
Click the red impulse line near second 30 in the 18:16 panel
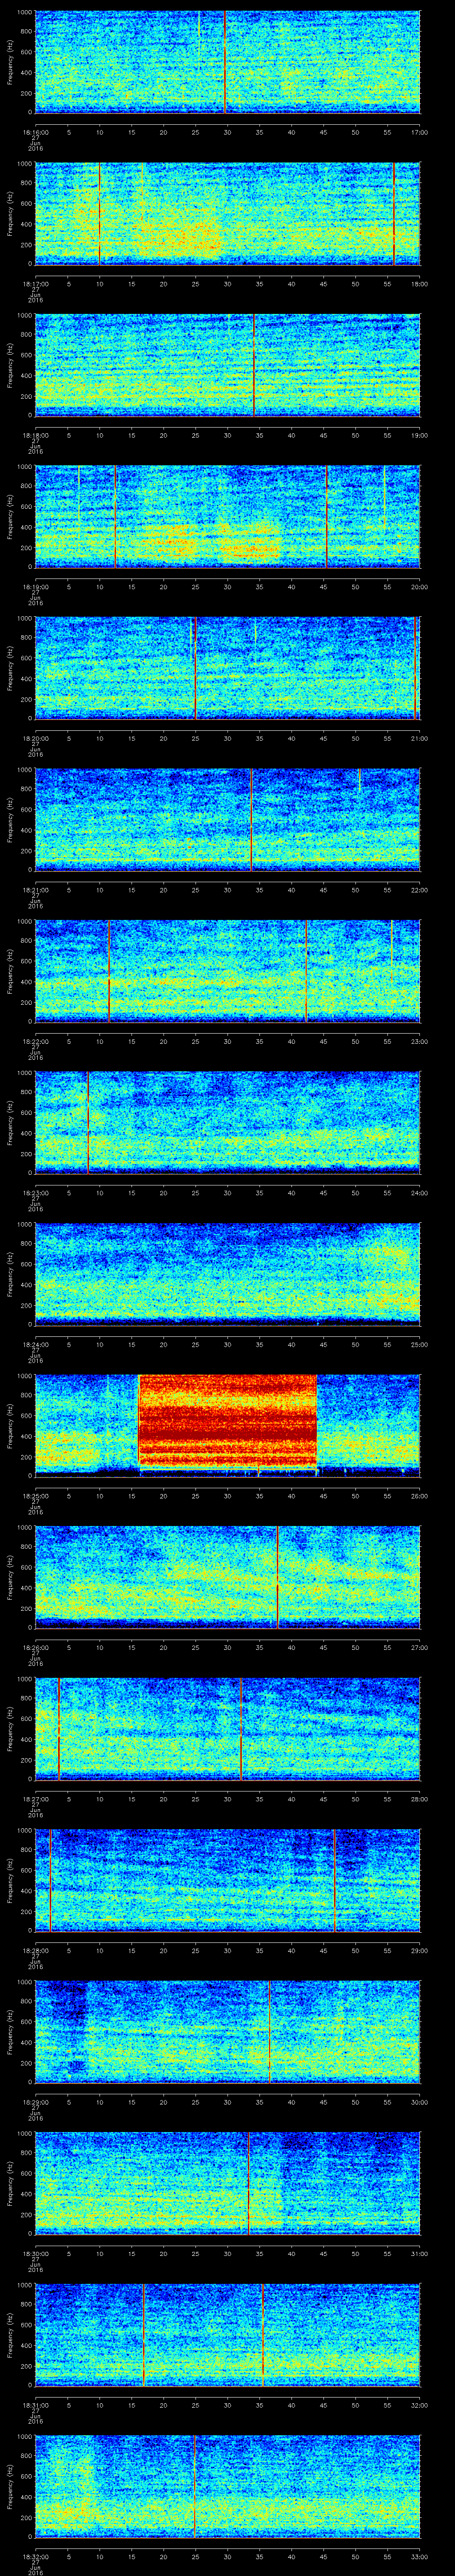(x=225, y=62)
